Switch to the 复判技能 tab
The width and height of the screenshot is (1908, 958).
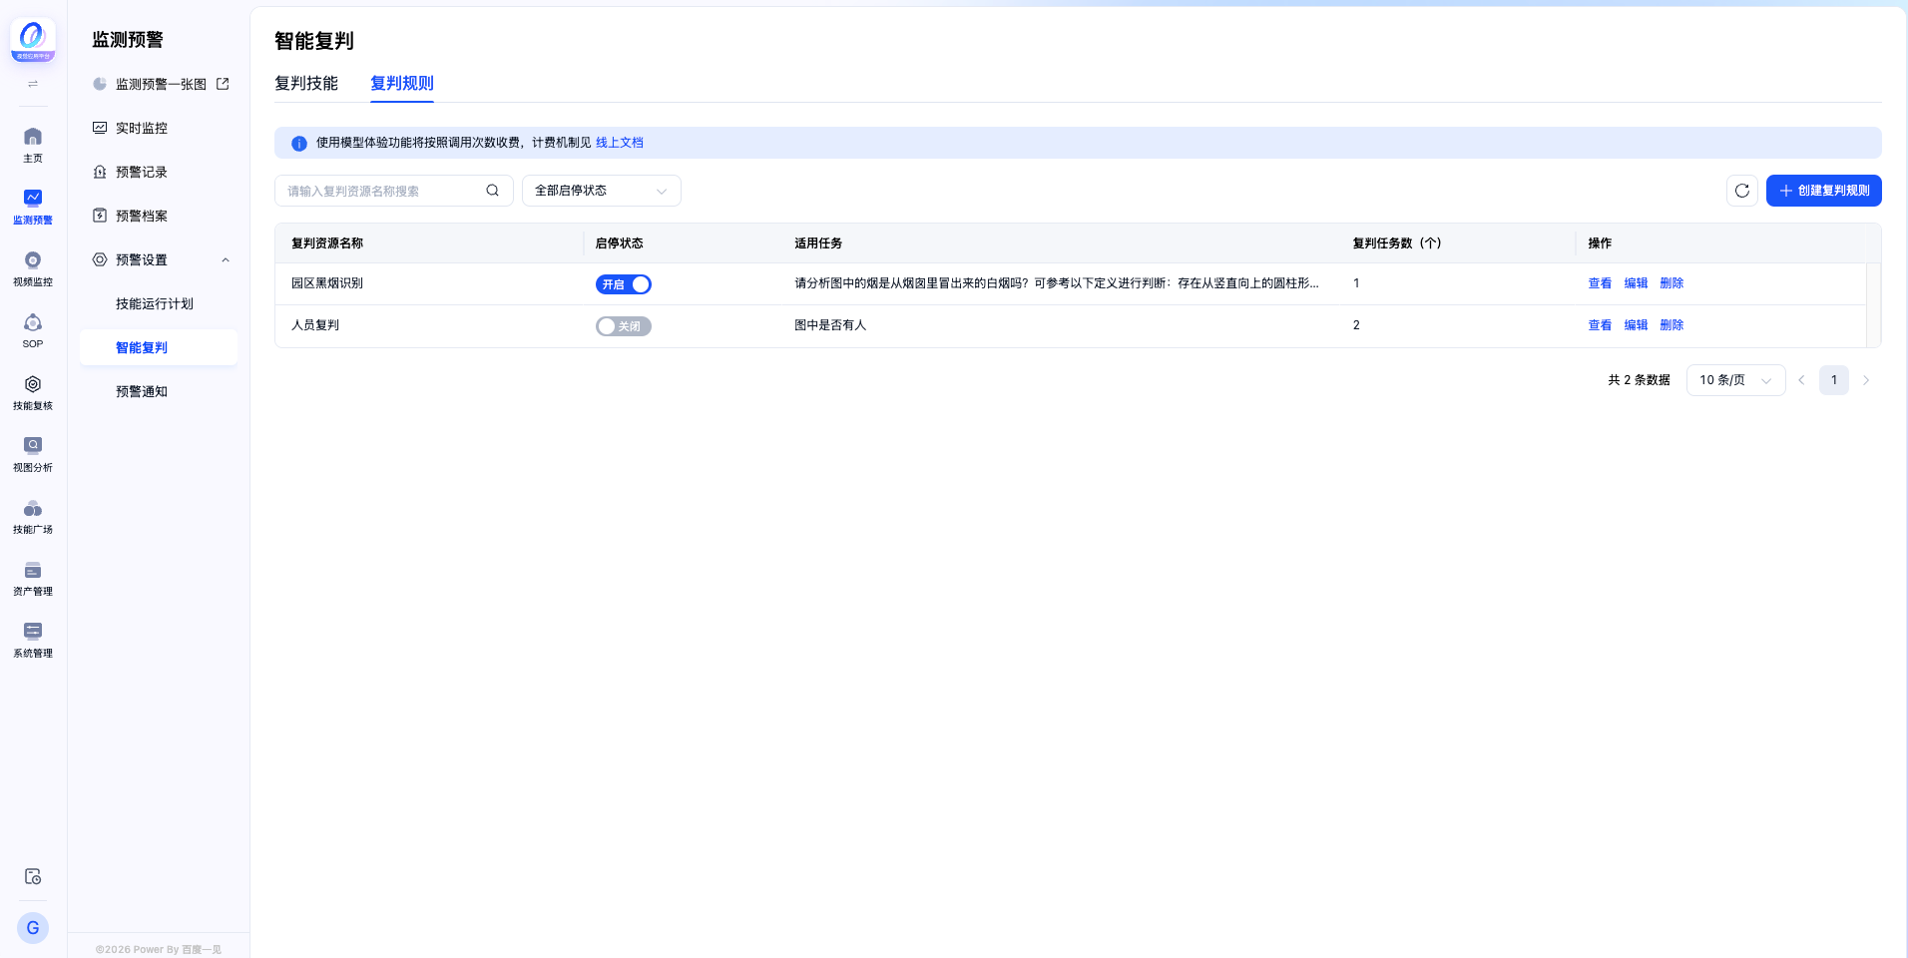306,83
